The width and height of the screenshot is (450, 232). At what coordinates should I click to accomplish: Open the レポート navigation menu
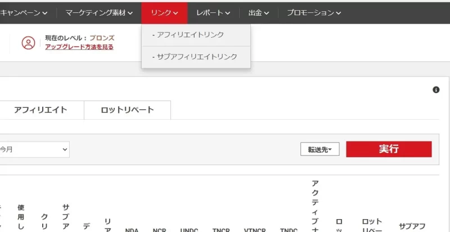coord(213,12)
